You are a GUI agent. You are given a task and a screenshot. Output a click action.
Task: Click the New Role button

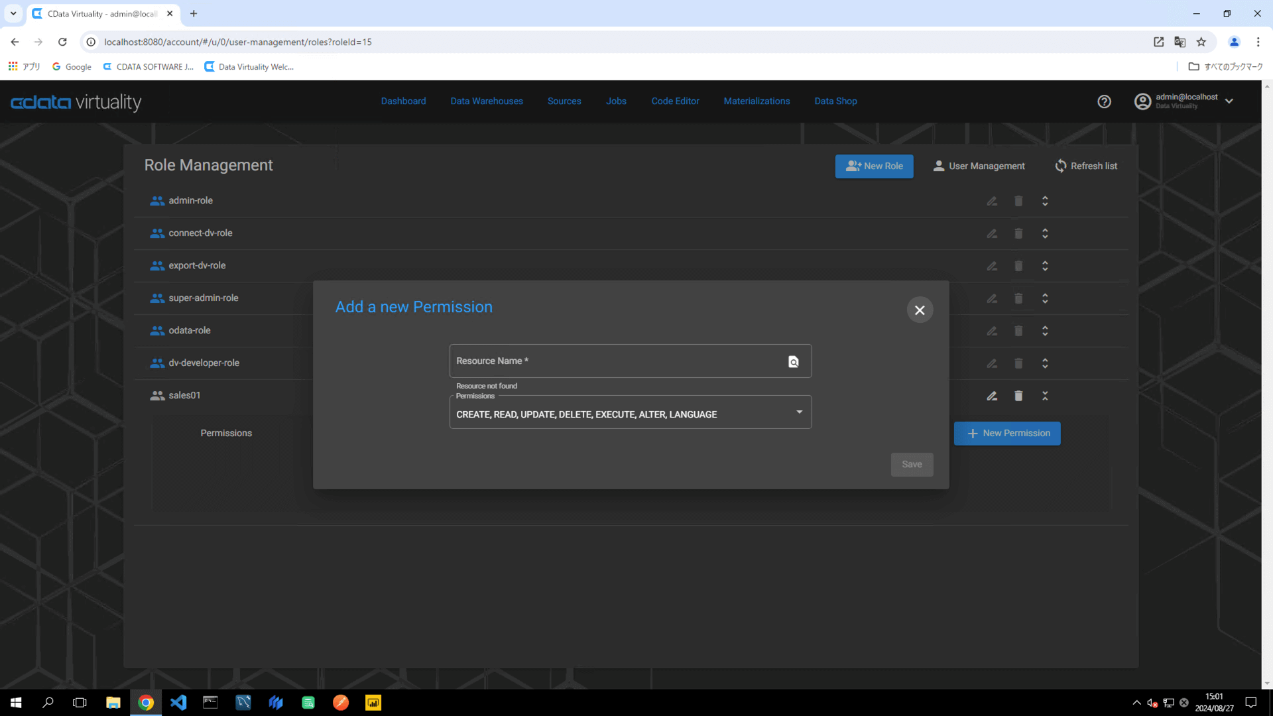[x=874, y=166]
